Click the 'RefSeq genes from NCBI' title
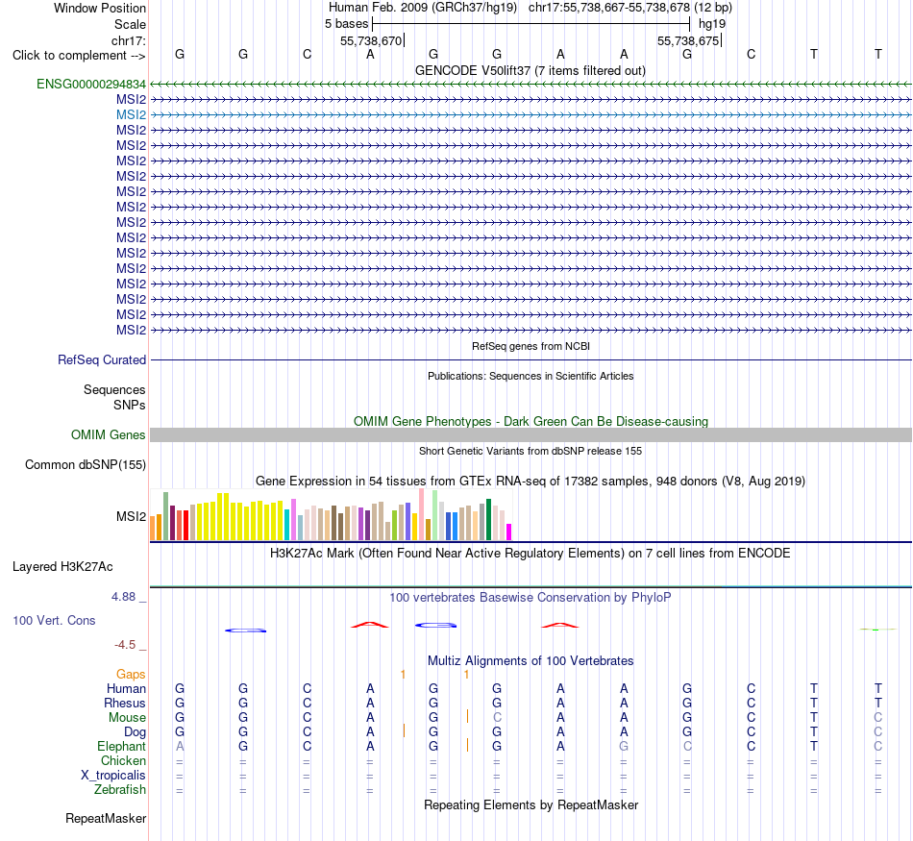The width and height of the screenshot is (913, 841). click(531, 346)
